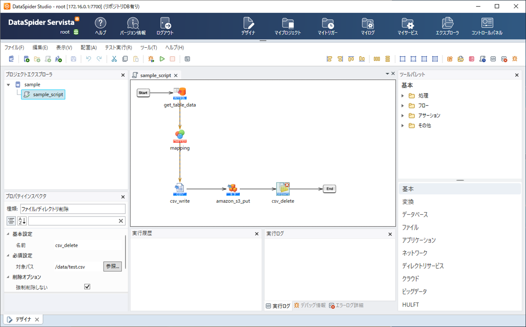Launch the Designer from the top bar
526x327 pixels.
[248, 26]
